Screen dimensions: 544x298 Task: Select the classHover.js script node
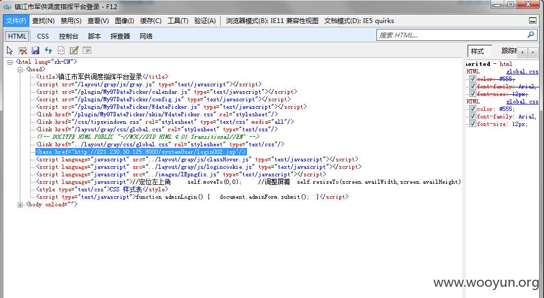[x=197, y=160]
